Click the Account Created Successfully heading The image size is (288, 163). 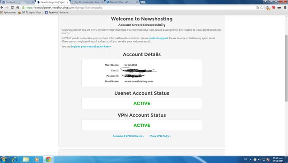click(x=142, y=25)
